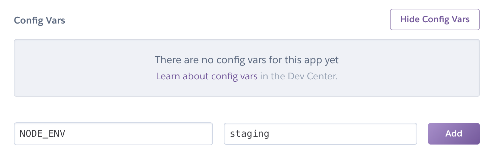Click the Hide Config Vars button
Screen dimensions: 488x160
434,19
